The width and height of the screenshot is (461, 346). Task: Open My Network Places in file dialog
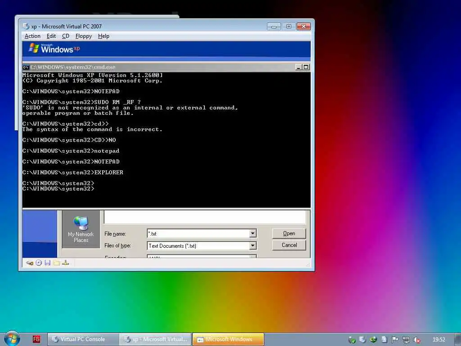pos(81,229)
